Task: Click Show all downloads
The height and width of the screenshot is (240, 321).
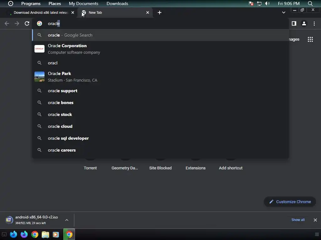Action: click(298, 220)
